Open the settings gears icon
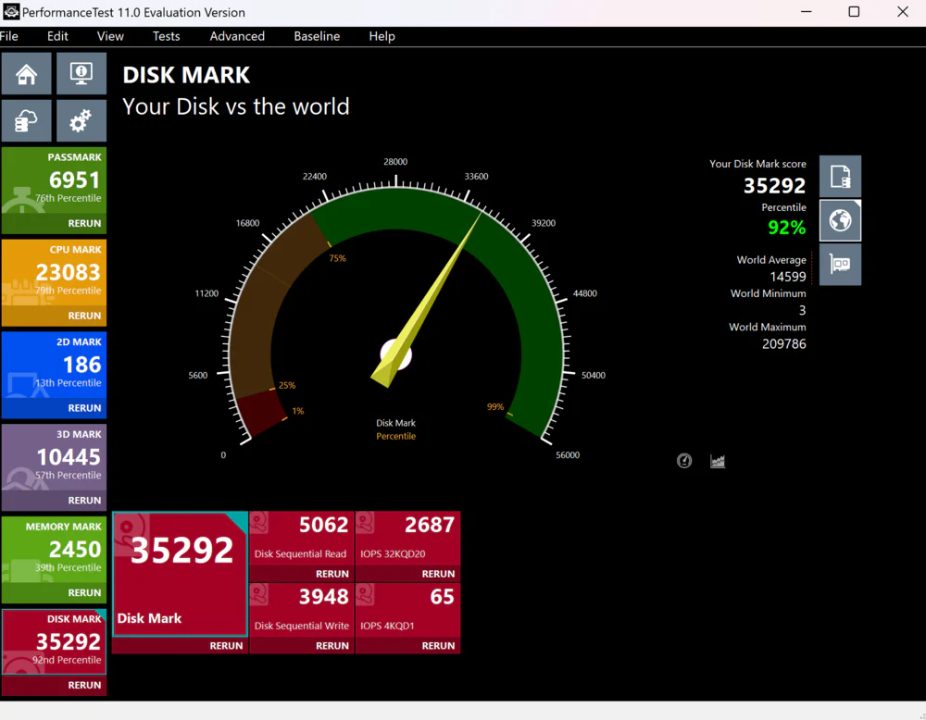Screen dimensions: 926x720 [x=81, y=121]
